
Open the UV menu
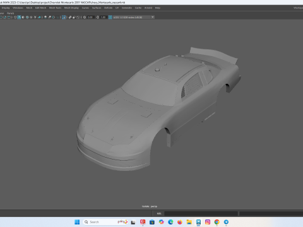tap(117, 8)
